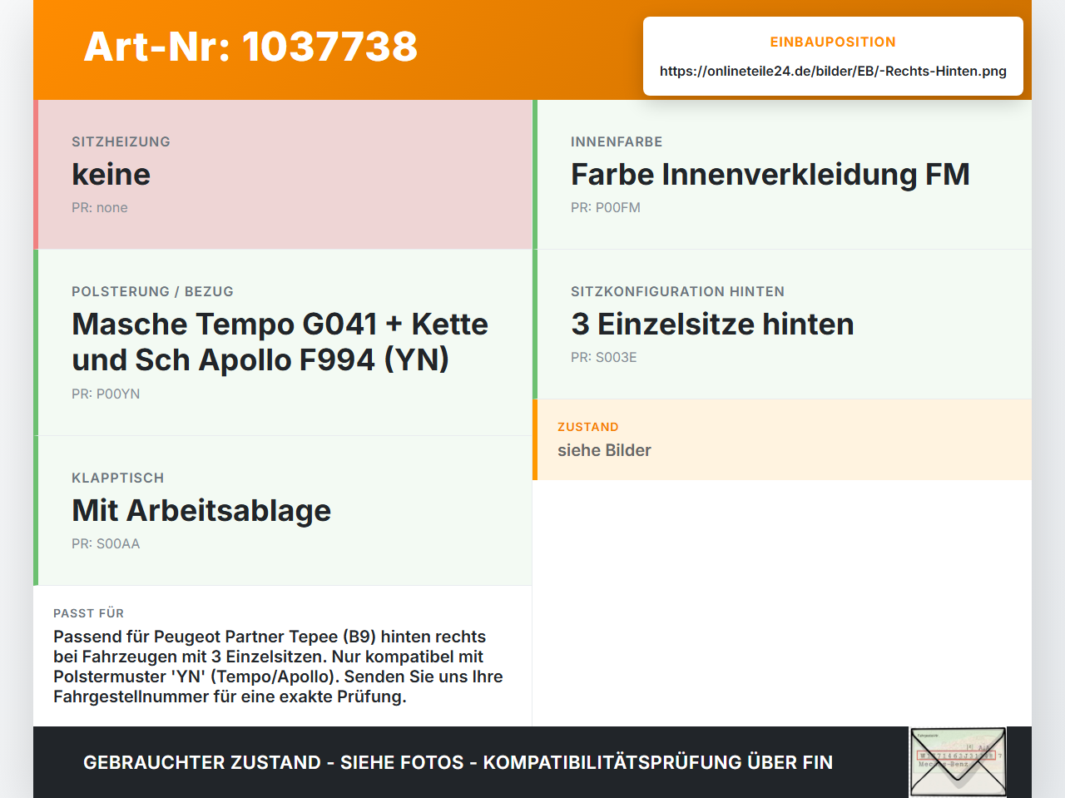Screen dimensions: 1065x798
Task: Click the 'PR: S00AA' code
Action: pos(106,544)
